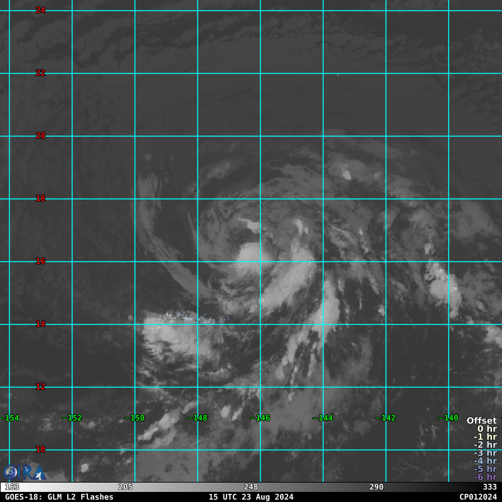Viewport: 502px width, 502px height.
Task: Click the 248 colorbar tick label
Action: pos(251,487)
